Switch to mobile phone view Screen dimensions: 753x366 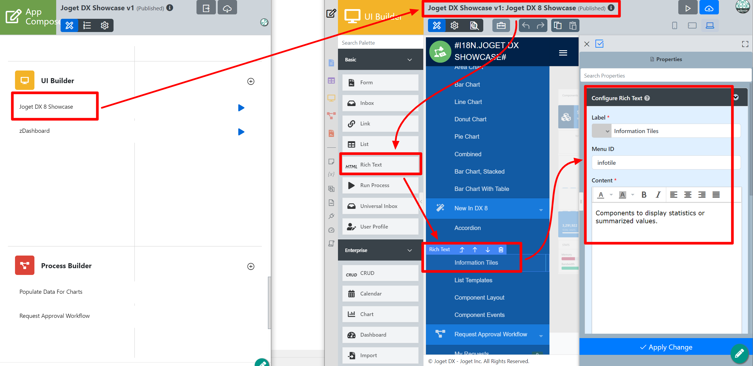(x=674, y=26)
